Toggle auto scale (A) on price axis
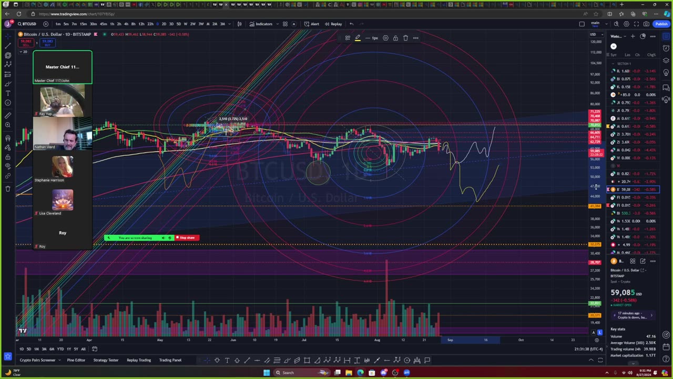The image size is (673, 379). (x=594, y=333)
